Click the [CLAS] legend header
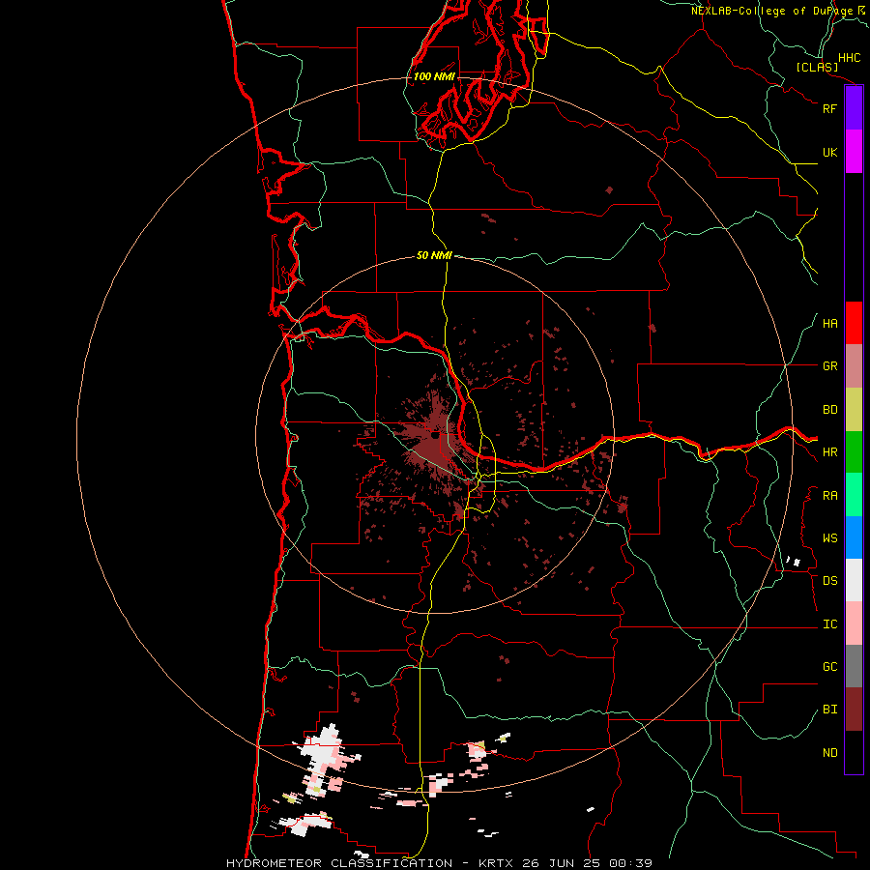Screen dimensions: 870x870 [x=817, y=68]
